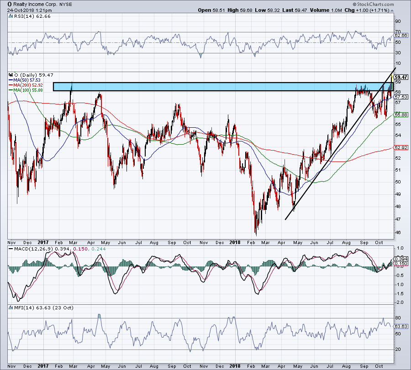
Task: Click the Chg +1.00 (+1.71%) value
Action: click(x=367, y=10)
